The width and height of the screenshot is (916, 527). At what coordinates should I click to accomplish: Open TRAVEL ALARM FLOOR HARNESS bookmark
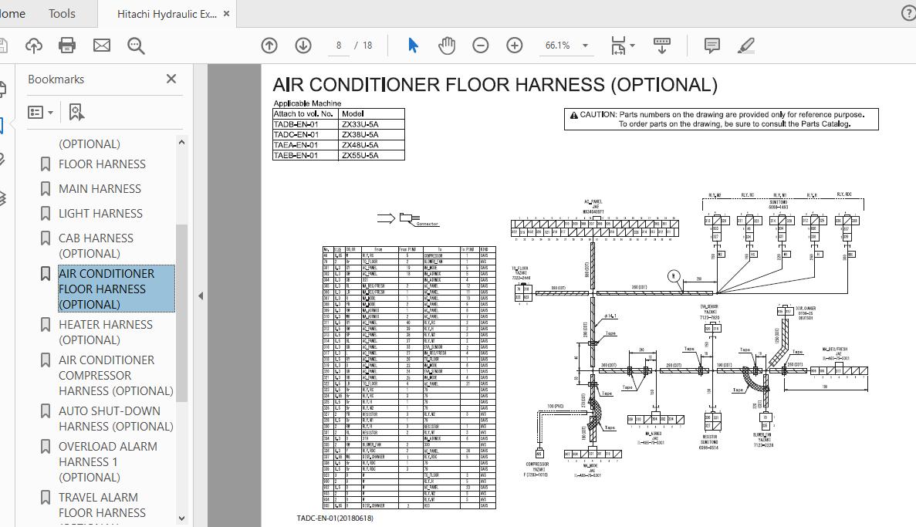point(102,505)
